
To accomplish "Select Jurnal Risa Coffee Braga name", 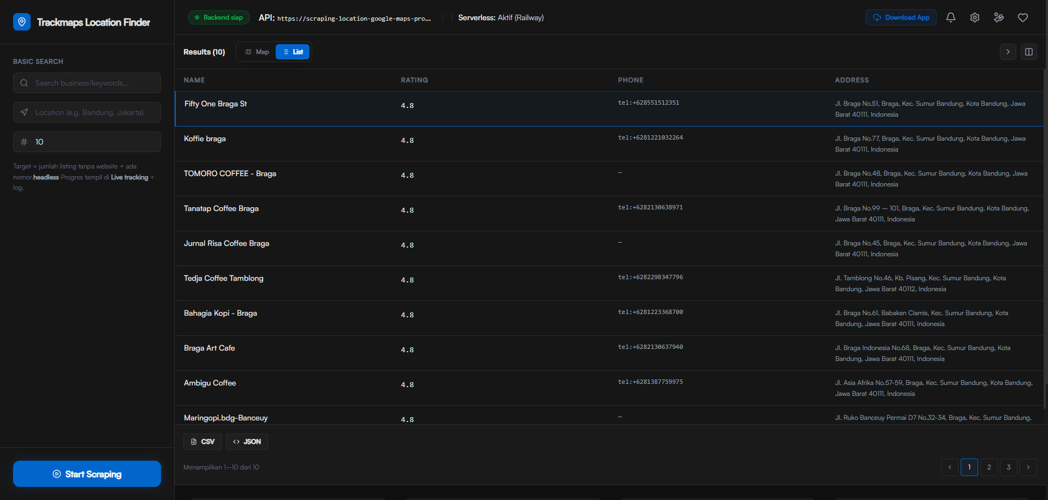I will (x=227, y=243).
